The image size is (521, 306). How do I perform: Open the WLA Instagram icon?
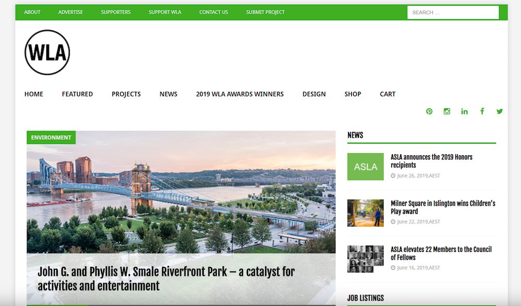coord(446,111)
